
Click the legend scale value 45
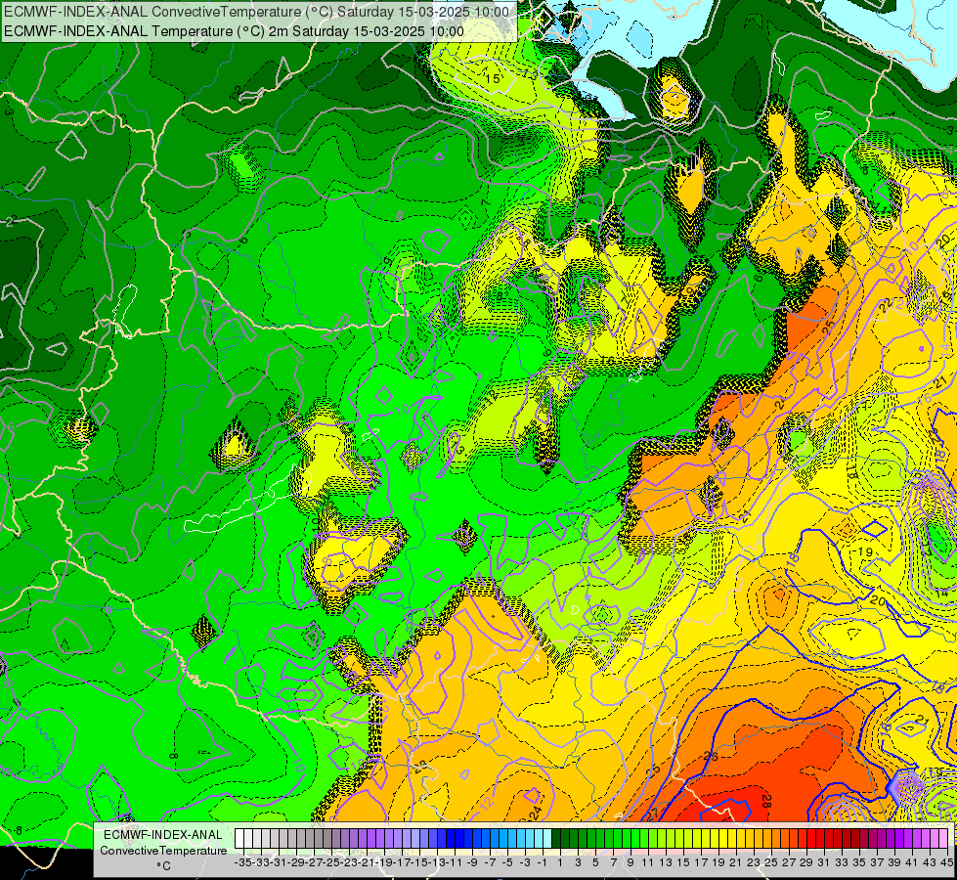(946, 862)
